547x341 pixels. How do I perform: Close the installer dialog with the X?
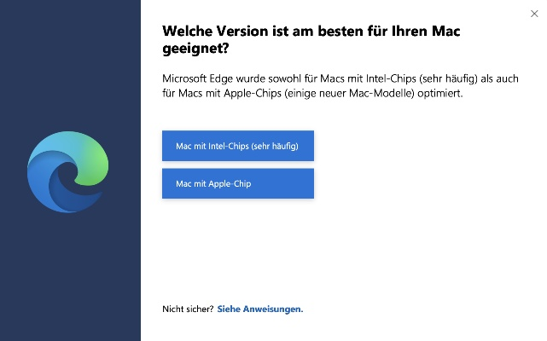[x=534, y=13]
